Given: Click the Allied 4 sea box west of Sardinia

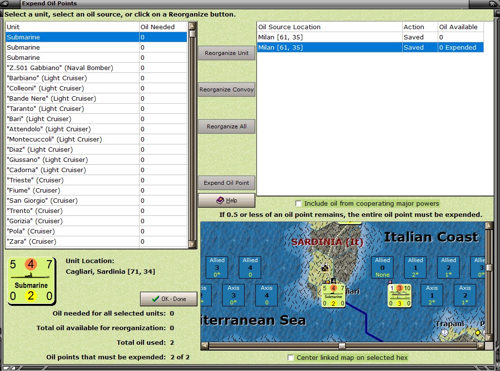Looking at the screenshot, I should [250, 267].
